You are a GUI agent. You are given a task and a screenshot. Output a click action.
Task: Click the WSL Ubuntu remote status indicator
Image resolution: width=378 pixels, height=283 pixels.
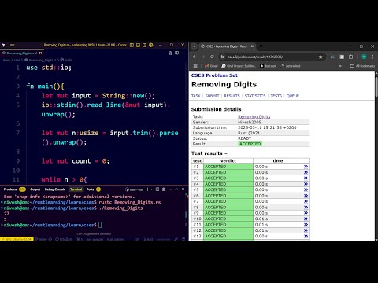click(17, 239)
